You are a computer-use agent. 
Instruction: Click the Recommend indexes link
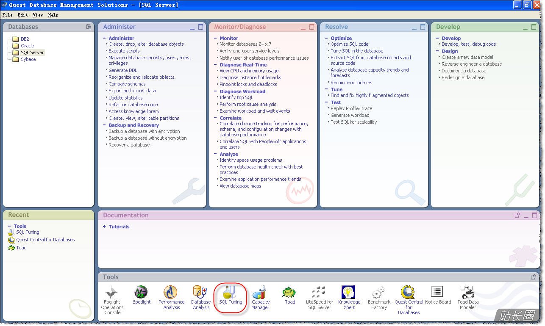click(x=351, y=83)
